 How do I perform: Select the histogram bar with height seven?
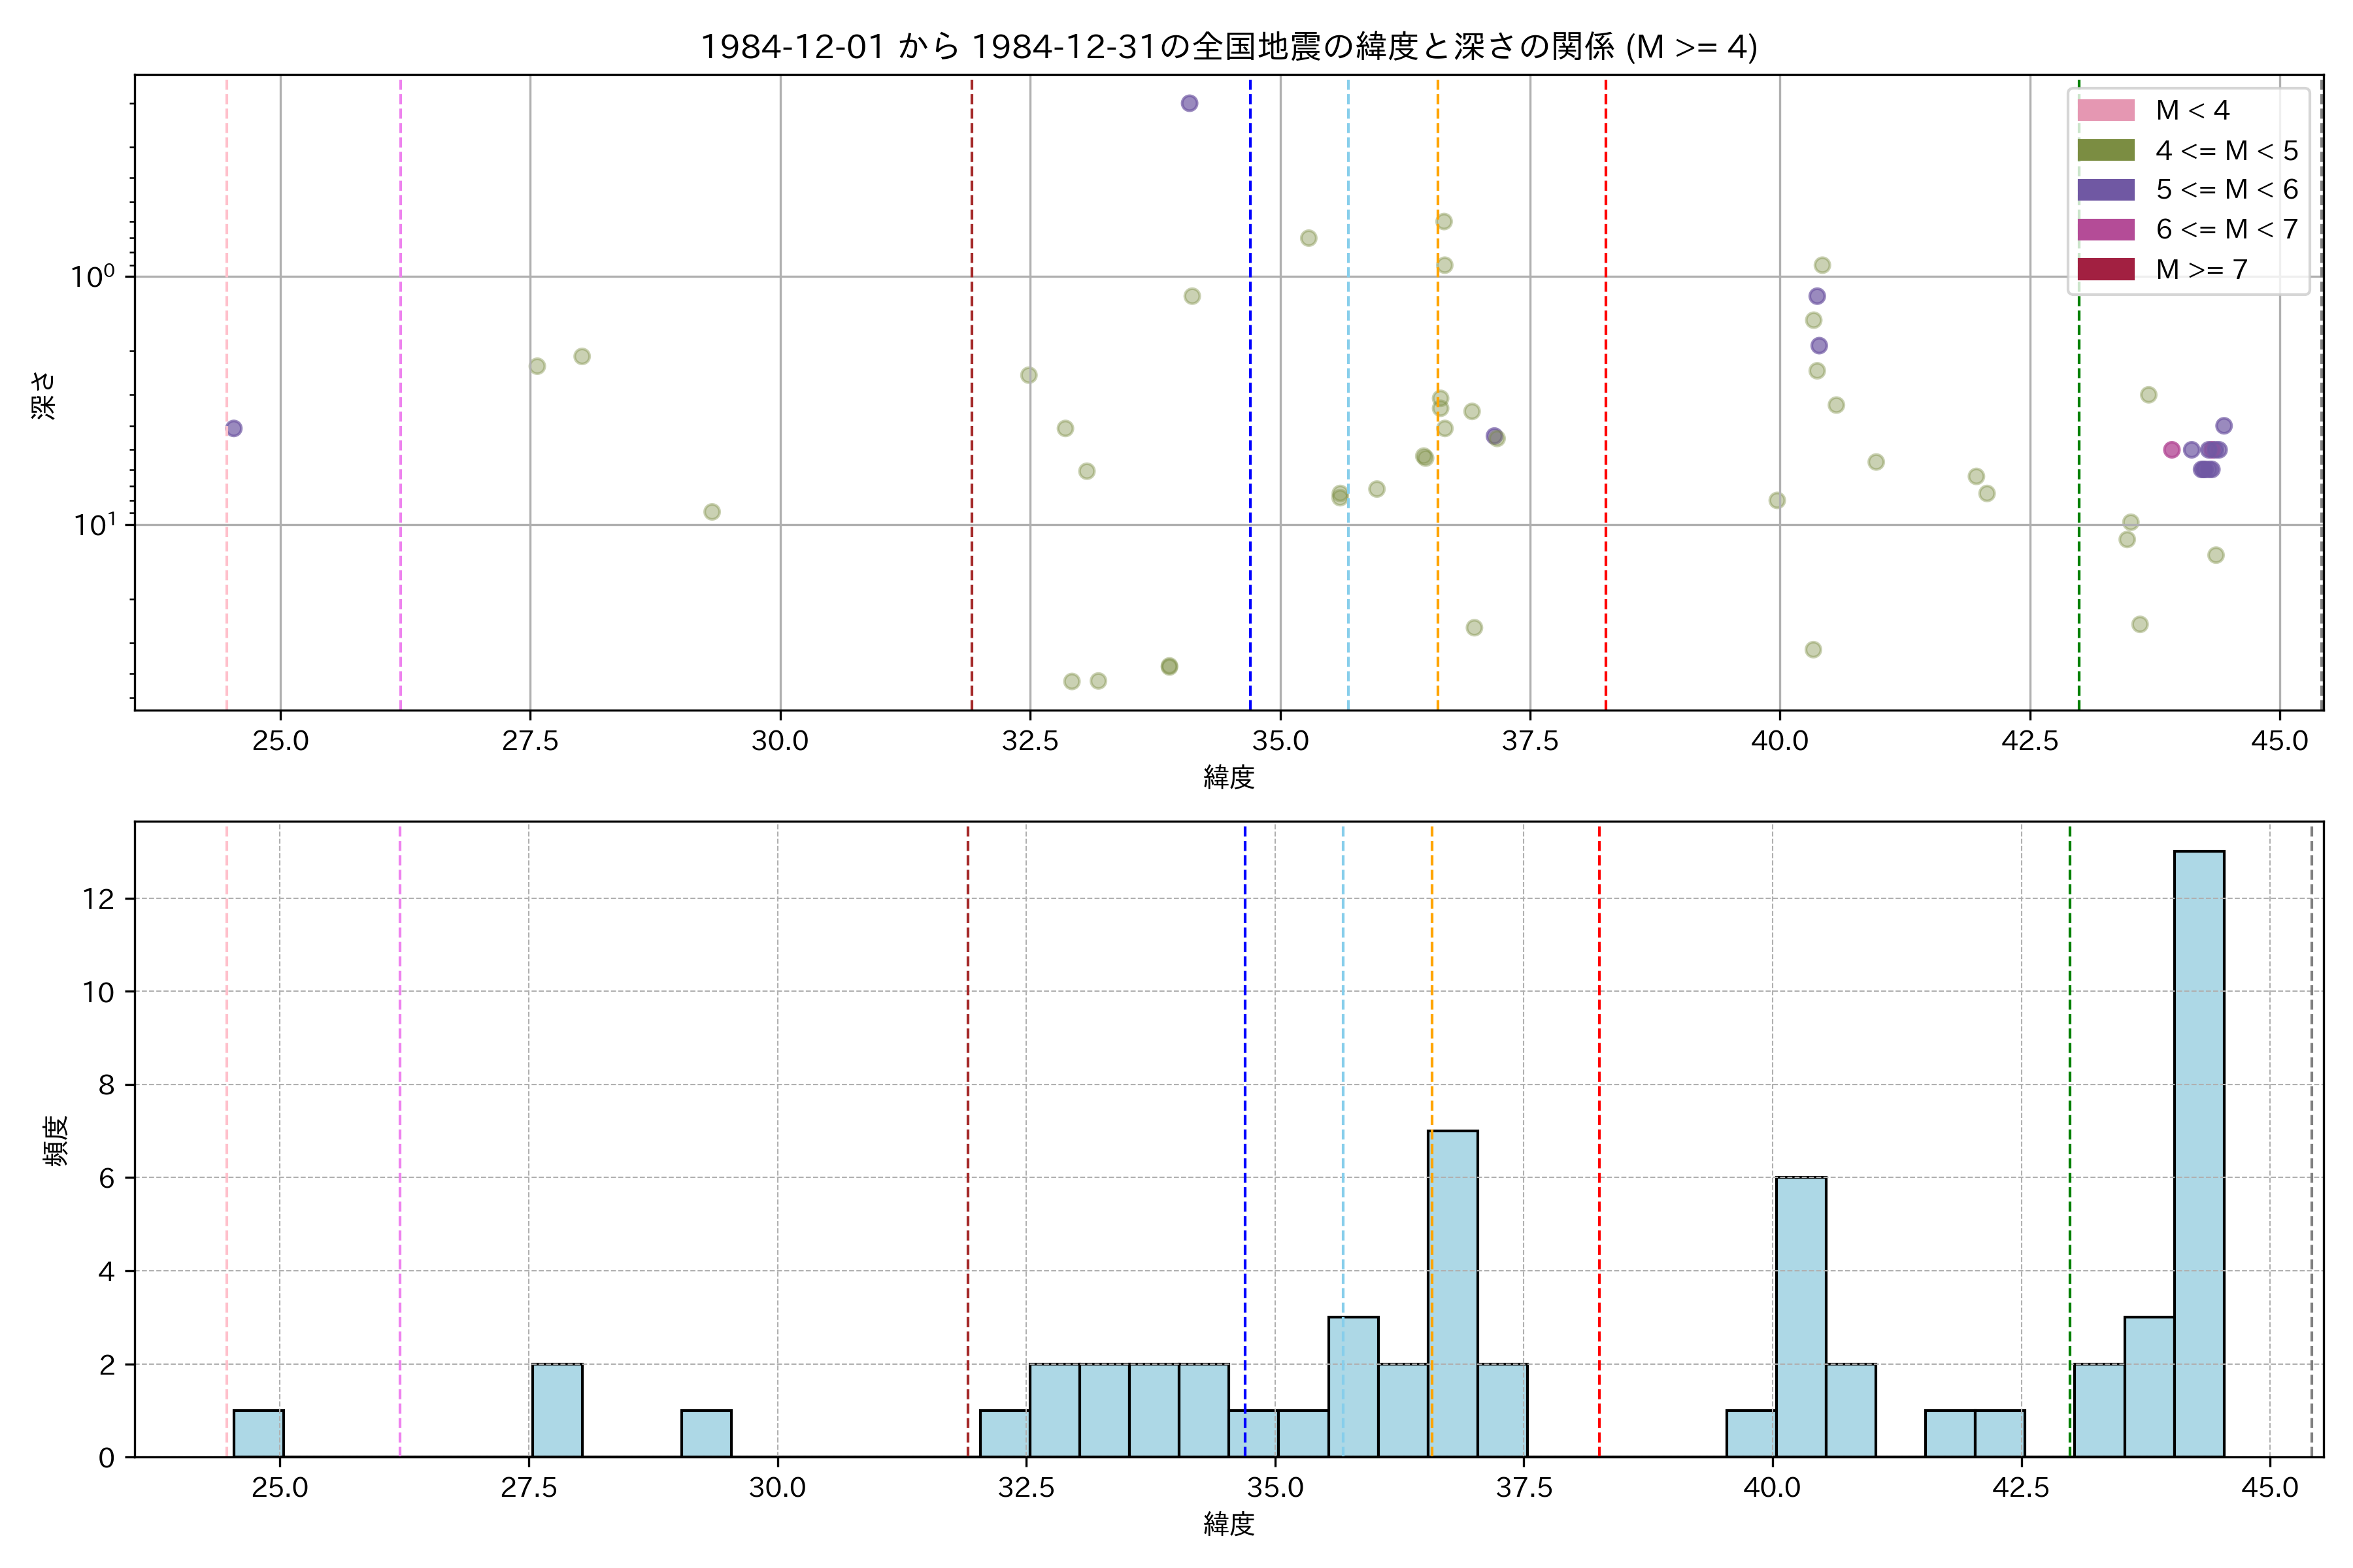pyautogui.click(x=1452, y=1293)
